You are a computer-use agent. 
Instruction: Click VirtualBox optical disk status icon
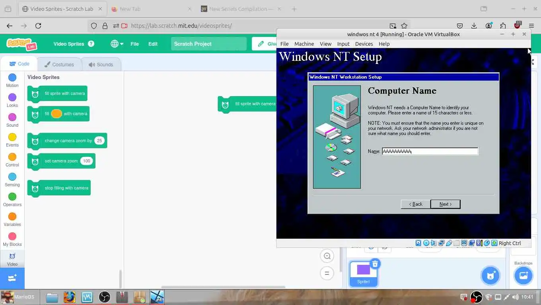tap(426, 243)
